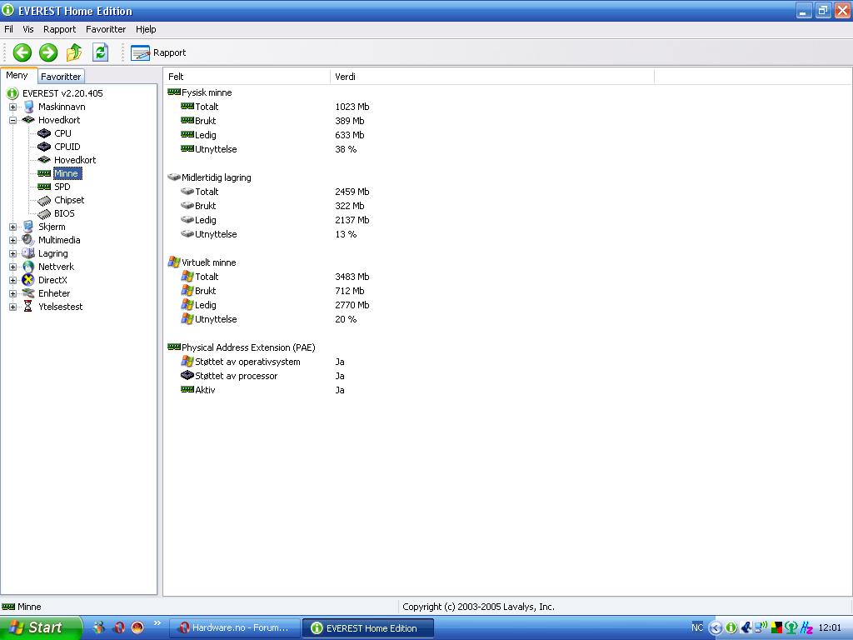Click the Verdi column header

491,77
